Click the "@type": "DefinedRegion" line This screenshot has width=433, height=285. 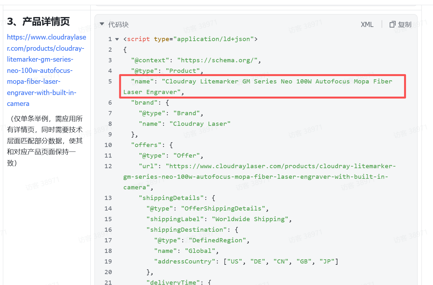click(202, 240)
